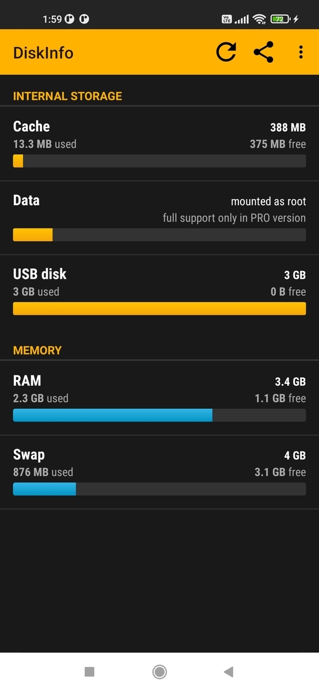This screenshot has width=319, height=691.
Task: Open the Data partition entry
Action: coord(159,218)
